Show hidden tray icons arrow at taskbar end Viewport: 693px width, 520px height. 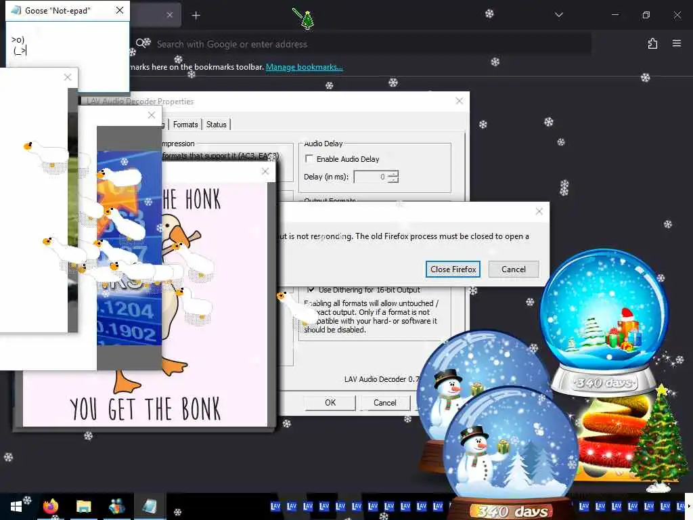point(689,506)
